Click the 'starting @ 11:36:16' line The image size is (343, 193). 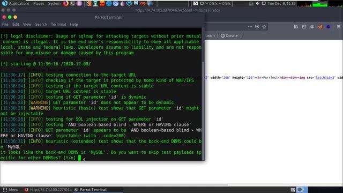pyautogui.click(x=46, y=64)
